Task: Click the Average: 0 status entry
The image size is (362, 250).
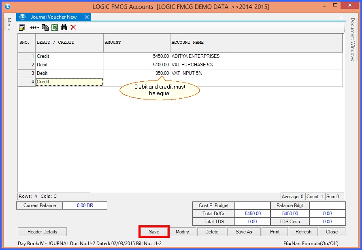Action: [292, 197]
